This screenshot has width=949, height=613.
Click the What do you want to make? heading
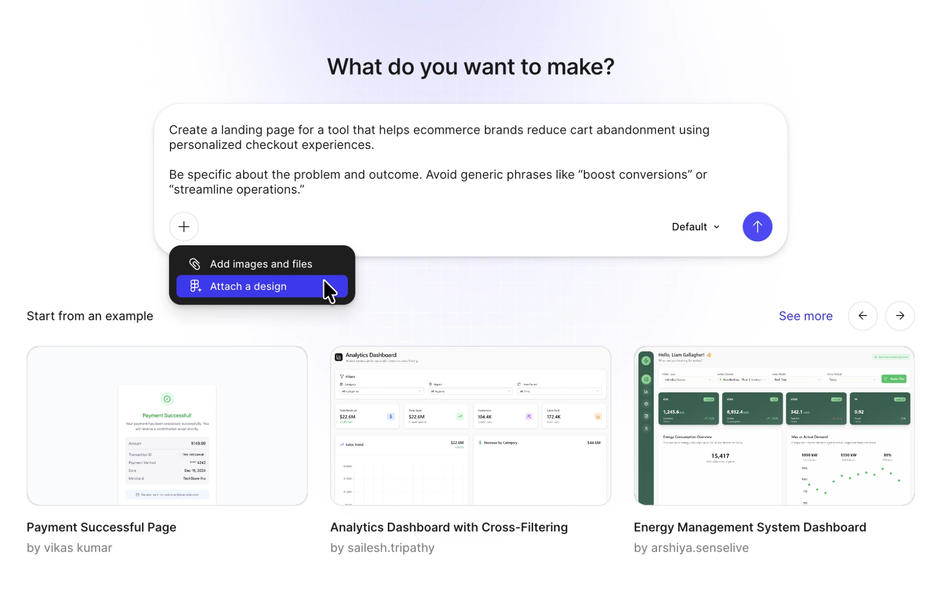click(470, 66)
